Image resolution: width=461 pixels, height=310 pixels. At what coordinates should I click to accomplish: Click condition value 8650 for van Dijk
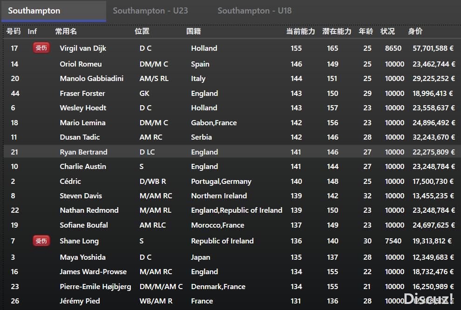pos(393,48)
